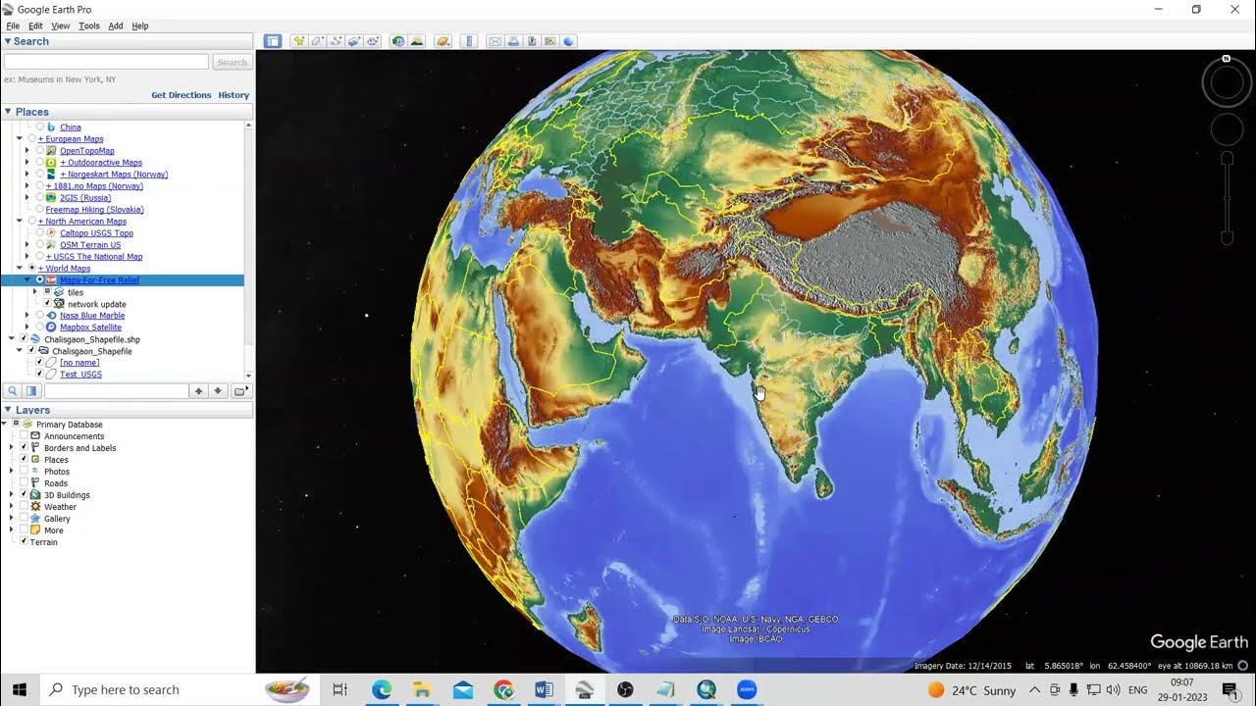This screenshot has width=1256, height=706.
Task: Open the Edit menu
Action: click(35, 25)
